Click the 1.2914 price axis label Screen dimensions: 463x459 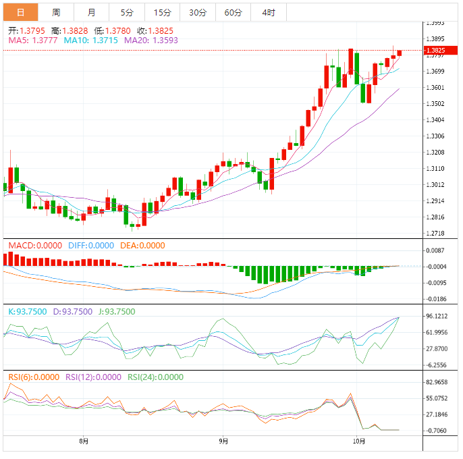tap(435, 201)
